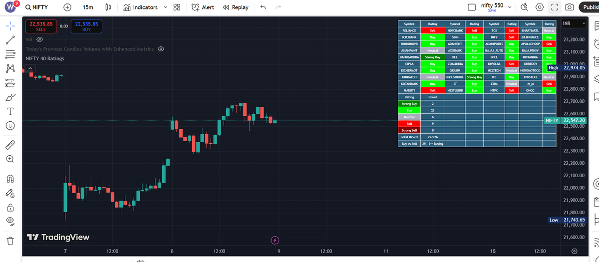Screen dimensions: 599x262
Task: Start bar Replay mode
Action: (236, 7)
